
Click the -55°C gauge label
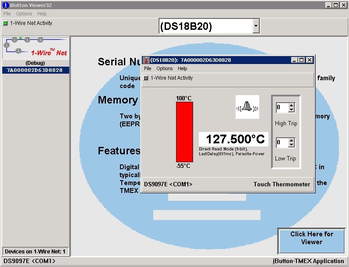coord(183,166)
